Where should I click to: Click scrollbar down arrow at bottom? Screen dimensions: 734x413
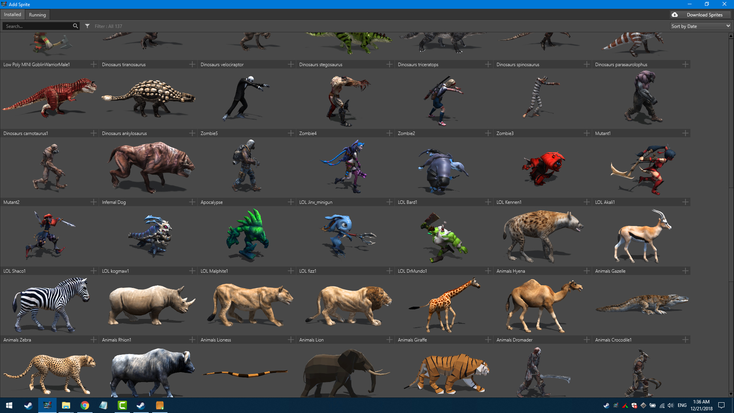[731, 394]
